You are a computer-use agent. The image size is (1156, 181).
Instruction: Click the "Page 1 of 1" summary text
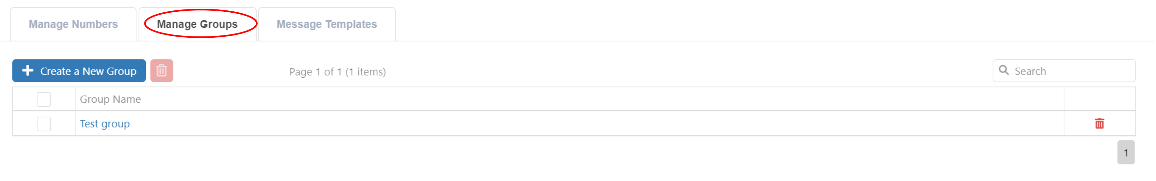coord(316,72)
